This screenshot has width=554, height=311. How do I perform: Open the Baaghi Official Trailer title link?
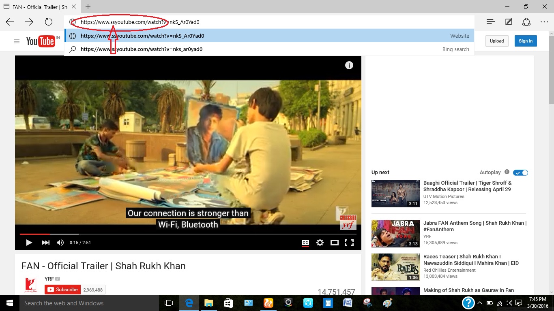click(467, 186)
